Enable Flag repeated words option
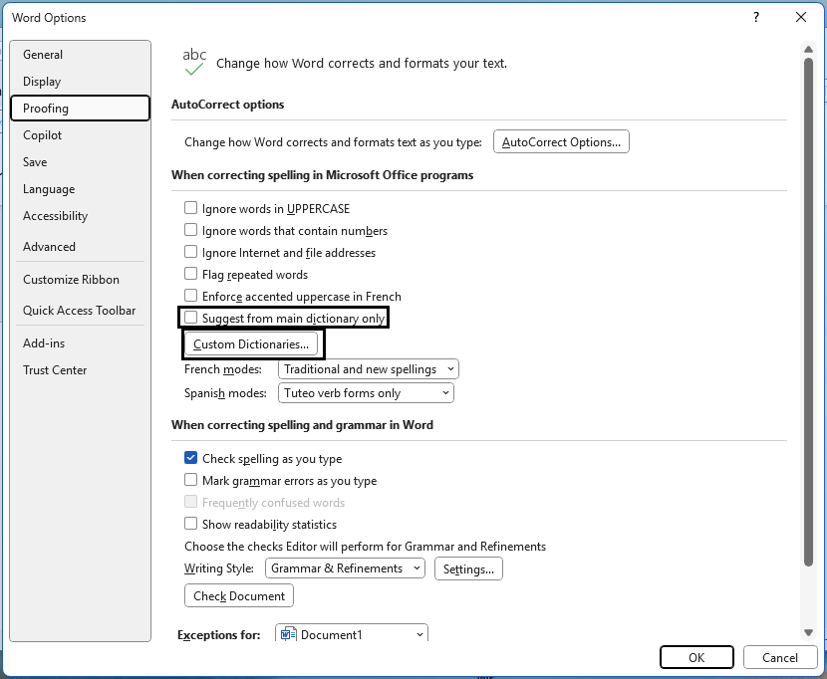The width and height of the screenshot is (827, 679). [191, 275]
